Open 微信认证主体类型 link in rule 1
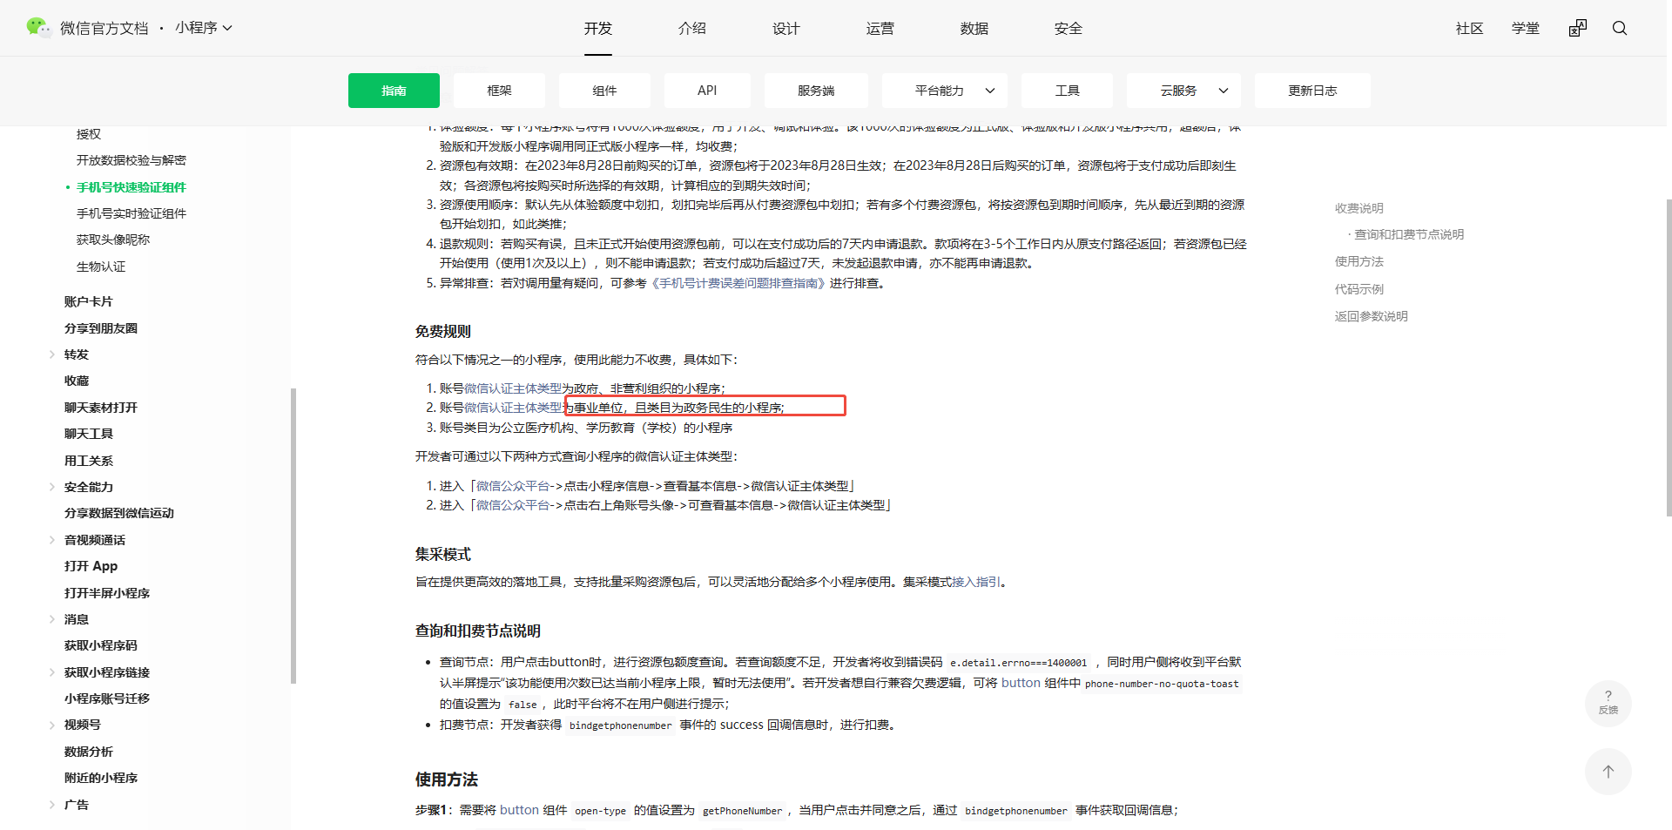 pos(513,388)
